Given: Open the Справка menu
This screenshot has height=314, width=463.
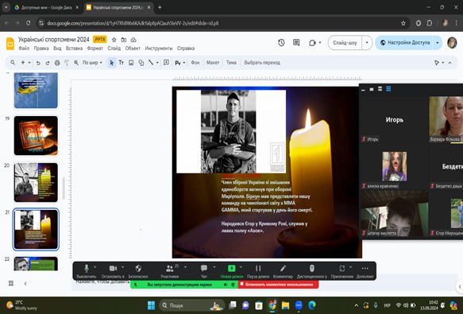Looking at the screenshot, I should 186,48.
